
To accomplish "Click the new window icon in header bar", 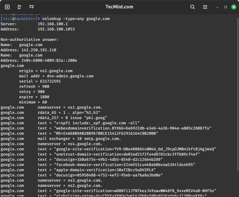I will click(19, 7).
